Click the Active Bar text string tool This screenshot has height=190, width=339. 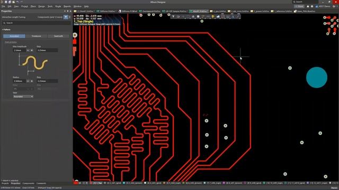[233, 16]
